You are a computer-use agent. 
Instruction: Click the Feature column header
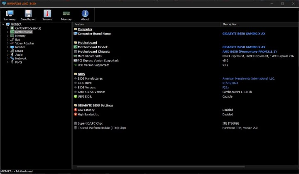[79, 24]
